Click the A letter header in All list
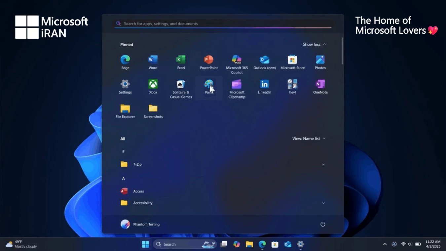This screenshot has width=446, height=251. pyautogui.click(x=123, y=179)
